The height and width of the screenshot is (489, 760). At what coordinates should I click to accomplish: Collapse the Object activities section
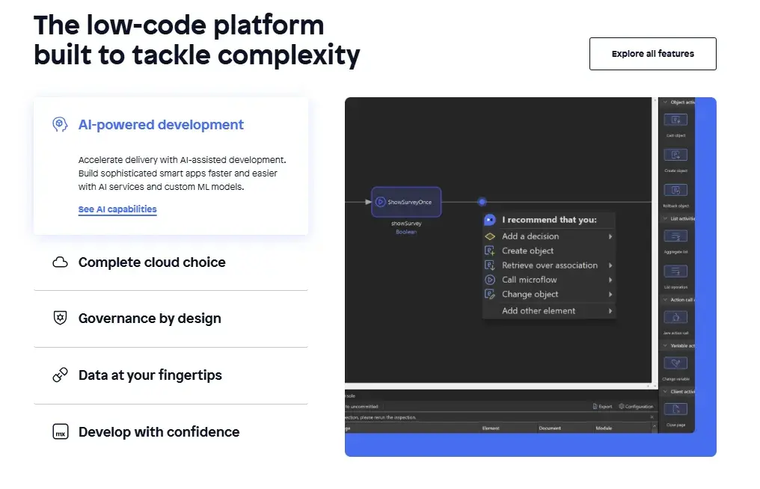(664, 101)
